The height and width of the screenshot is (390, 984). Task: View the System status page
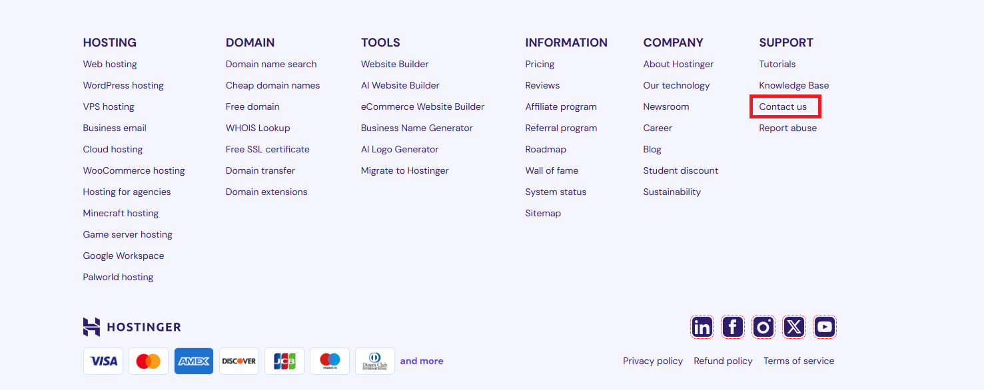556,192
